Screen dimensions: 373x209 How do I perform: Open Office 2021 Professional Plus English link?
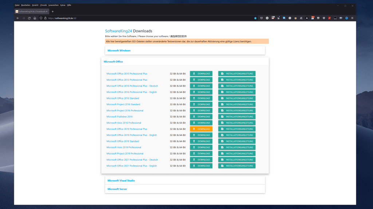coord(131,166)
